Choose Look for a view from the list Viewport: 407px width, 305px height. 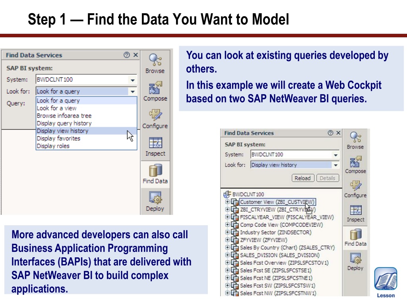click(86, 108)
